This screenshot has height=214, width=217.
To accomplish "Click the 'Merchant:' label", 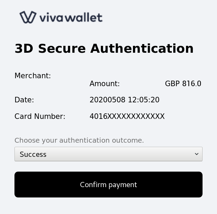I will tap(33, 76).
